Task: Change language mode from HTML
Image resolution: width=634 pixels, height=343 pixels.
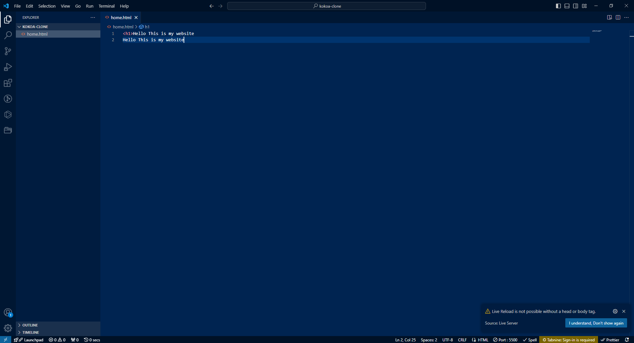Action: pyautogui.click(x=483, y=340)
